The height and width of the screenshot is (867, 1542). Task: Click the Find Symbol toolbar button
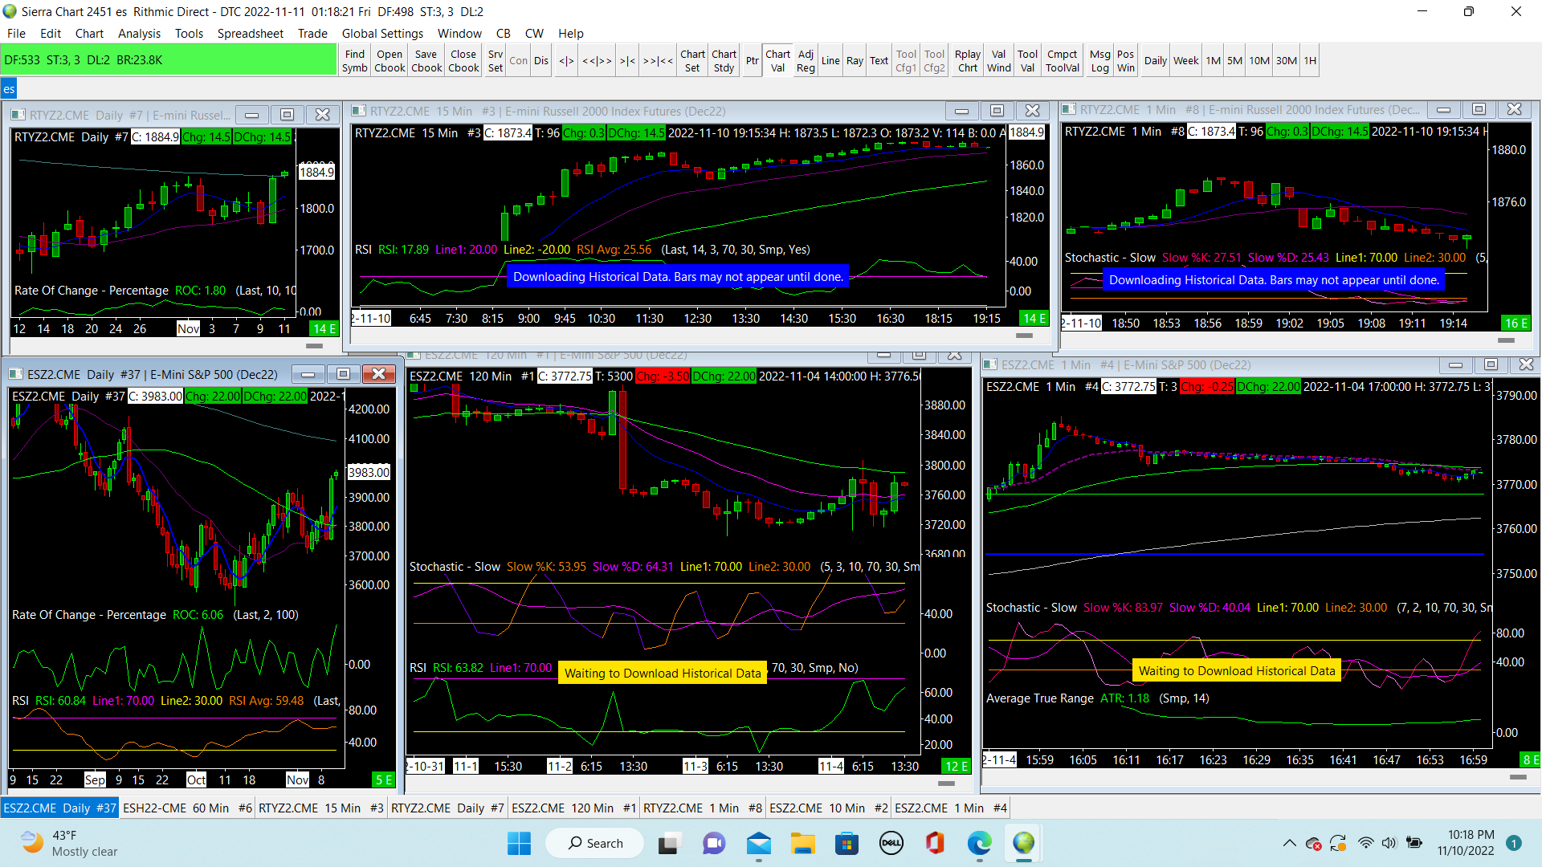coord(354,60)
